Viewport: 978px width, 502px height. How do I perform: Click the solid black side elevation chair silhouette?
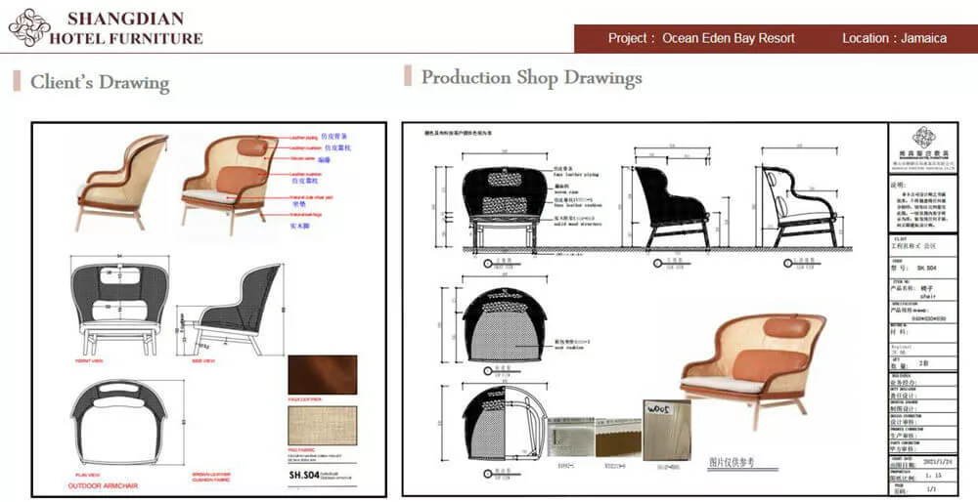[671, 208]
